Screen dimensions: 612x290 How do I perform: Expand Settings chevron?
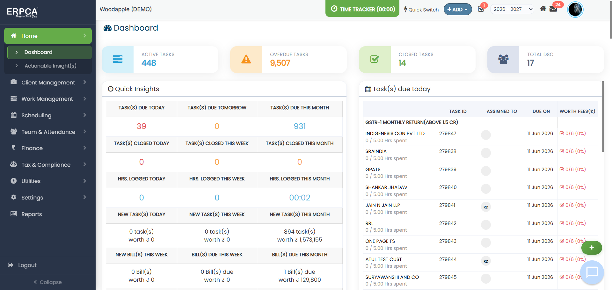click(x=85, y=197)
